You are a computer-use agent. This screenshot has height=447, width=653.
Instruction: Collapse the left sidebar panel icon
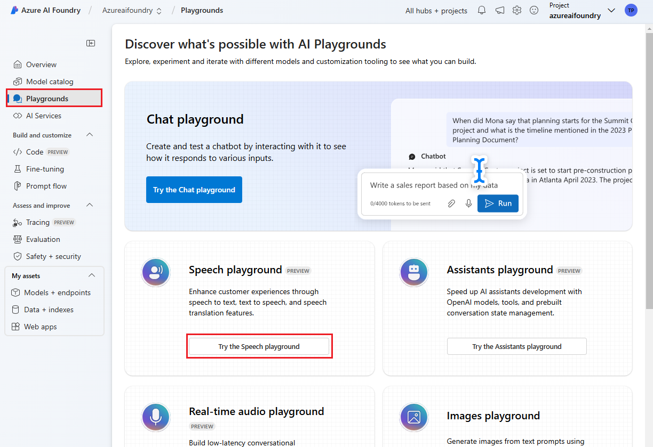click(x=91, y=43)
